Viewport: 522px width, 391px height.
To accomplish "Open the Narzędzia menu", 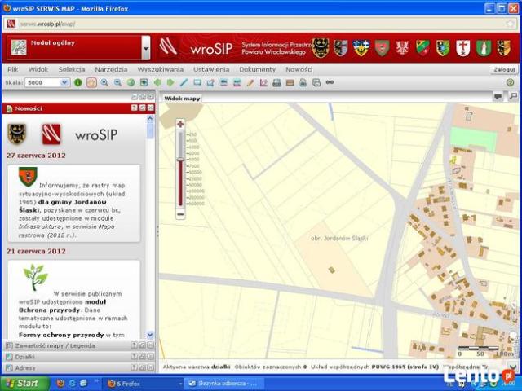I will (x=111, y=69).
